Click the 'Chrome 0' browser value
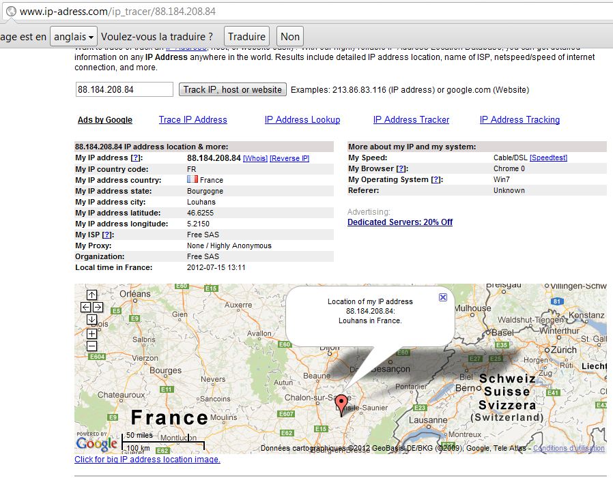 click(x=509, y=168)
